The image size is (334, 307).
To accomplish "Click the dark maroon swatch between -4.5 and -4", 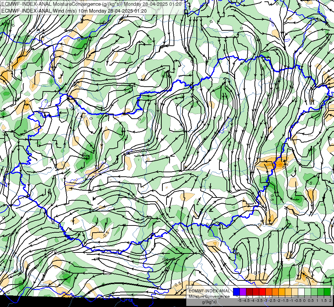I will pos(249,292).
